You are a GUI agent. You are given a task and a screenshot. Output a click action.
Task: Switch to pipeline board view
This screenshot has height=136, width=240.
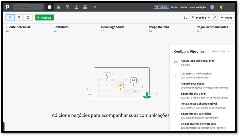10,18
